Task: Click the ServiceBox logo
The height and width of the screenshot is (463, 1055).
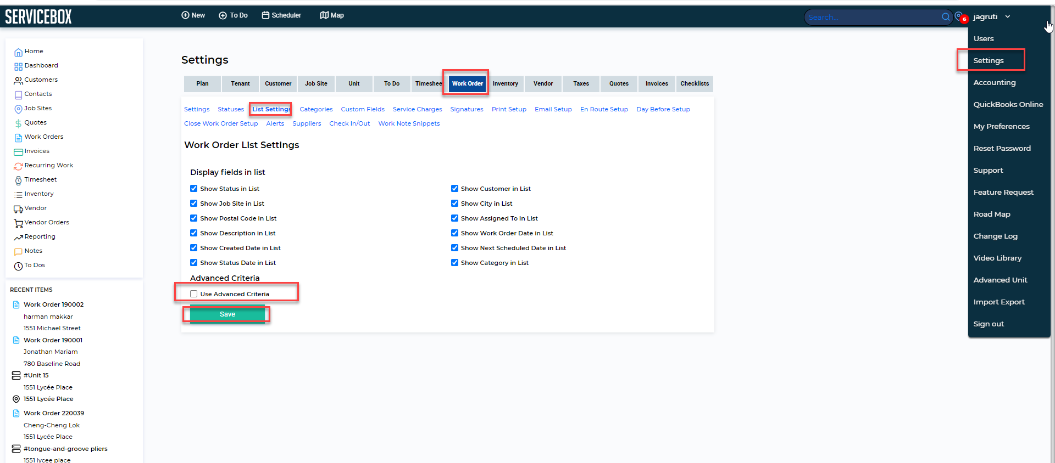Action: (38, 17)
